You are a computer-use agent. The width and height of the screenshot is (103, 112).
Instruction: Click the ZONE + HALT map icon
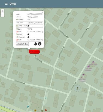click(17, 26)
